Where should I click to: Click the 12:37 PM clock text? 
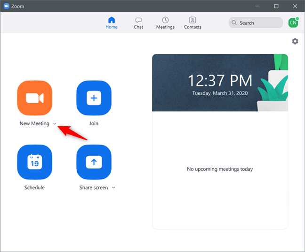[x=220, y=81]
